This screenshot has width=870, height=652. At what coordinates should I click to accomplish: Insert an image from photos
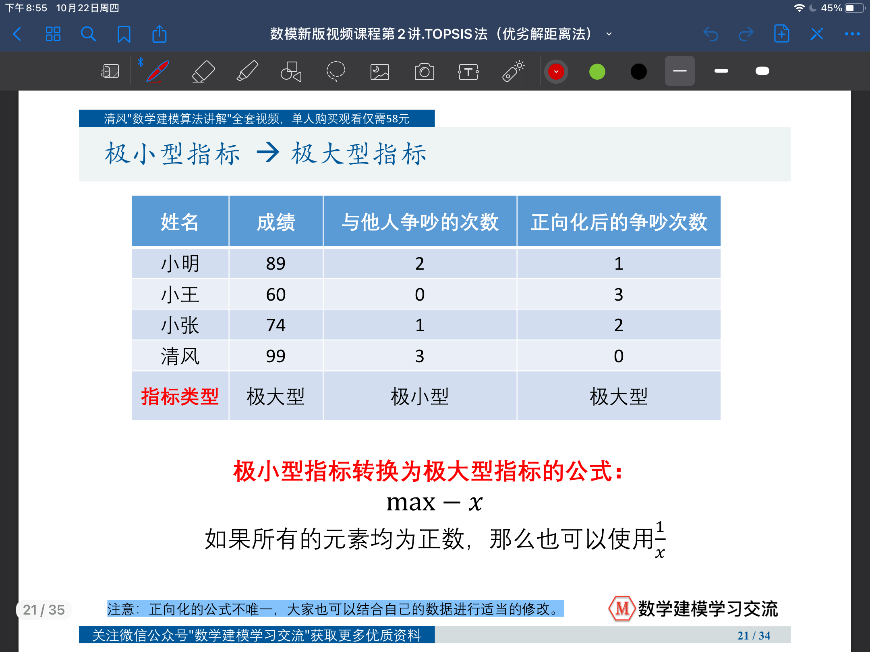pyautogui.click(x=379, y=71)
